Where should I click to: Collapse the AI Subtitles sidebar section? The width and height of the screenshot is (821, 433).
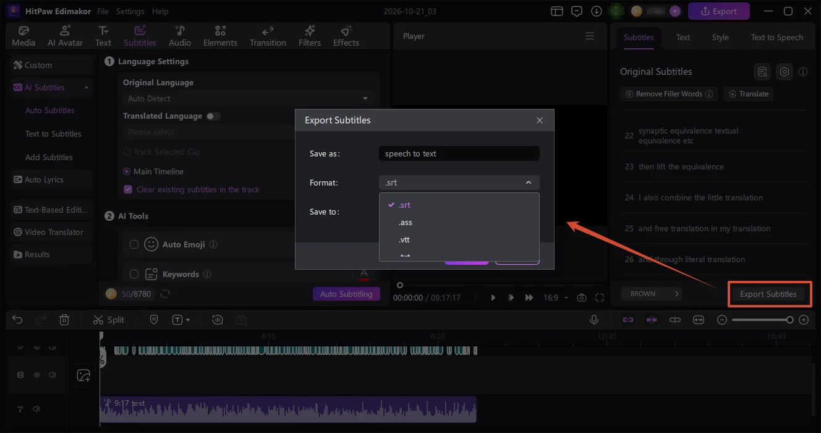[87, 87]
